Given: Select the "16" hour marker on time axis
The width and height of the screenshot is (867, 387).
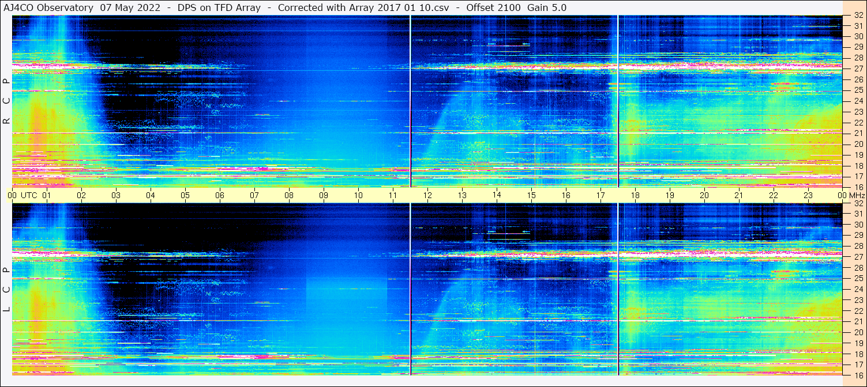Looking at the screenshot, I should point(566,195).
